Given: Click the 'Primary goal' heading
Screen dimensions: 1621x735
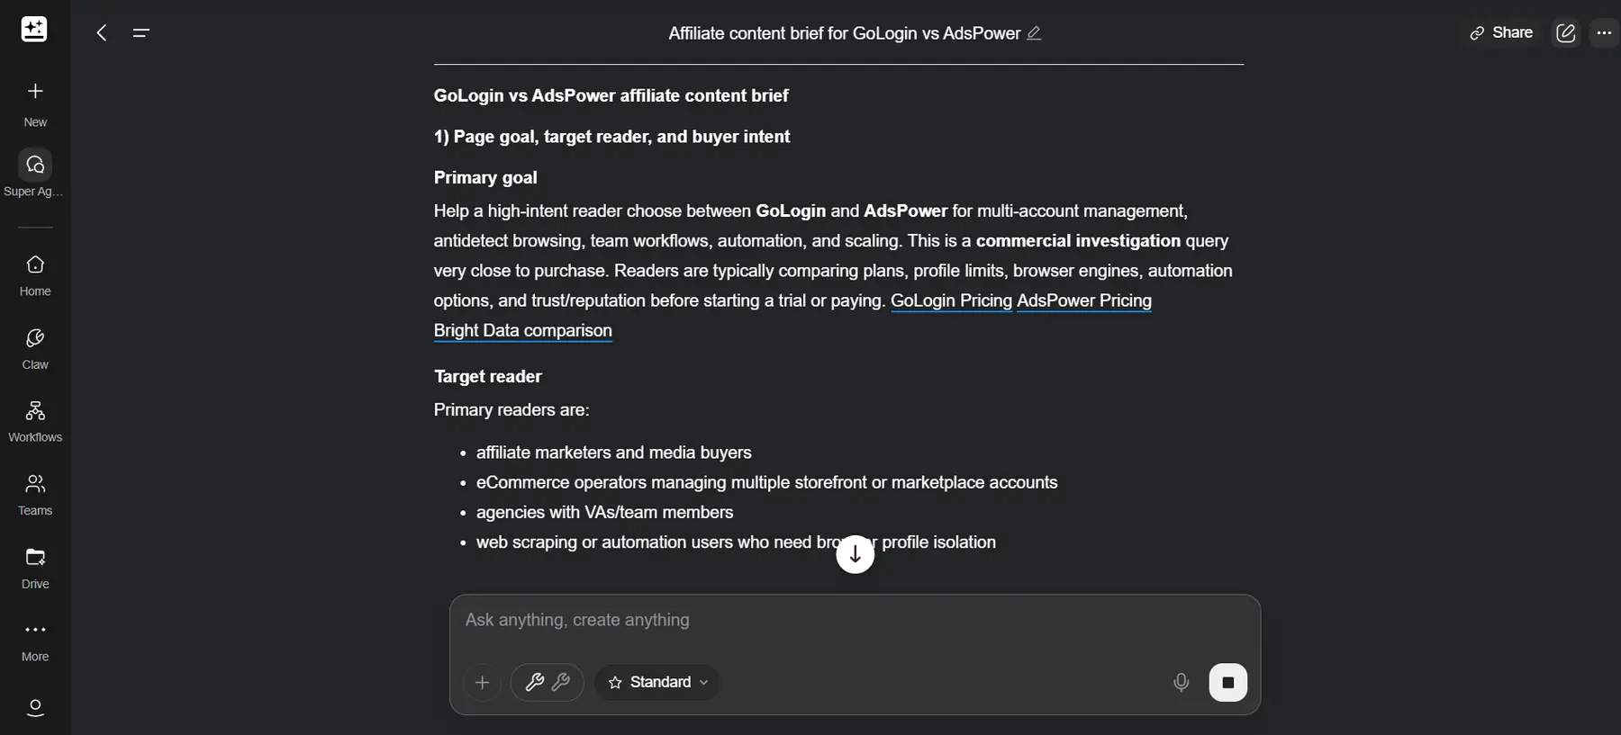Looking at the screenshot, I should (x=485, y=177).
